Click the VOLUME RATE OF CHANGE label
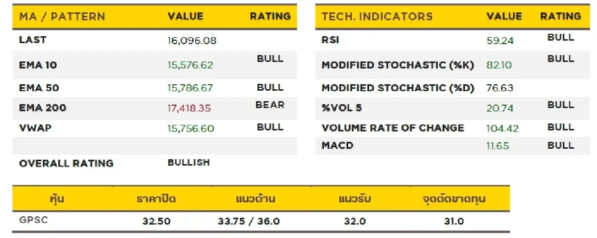Image resolution: width=597 pixels, height=238 pixels. [x=393, y=128]
